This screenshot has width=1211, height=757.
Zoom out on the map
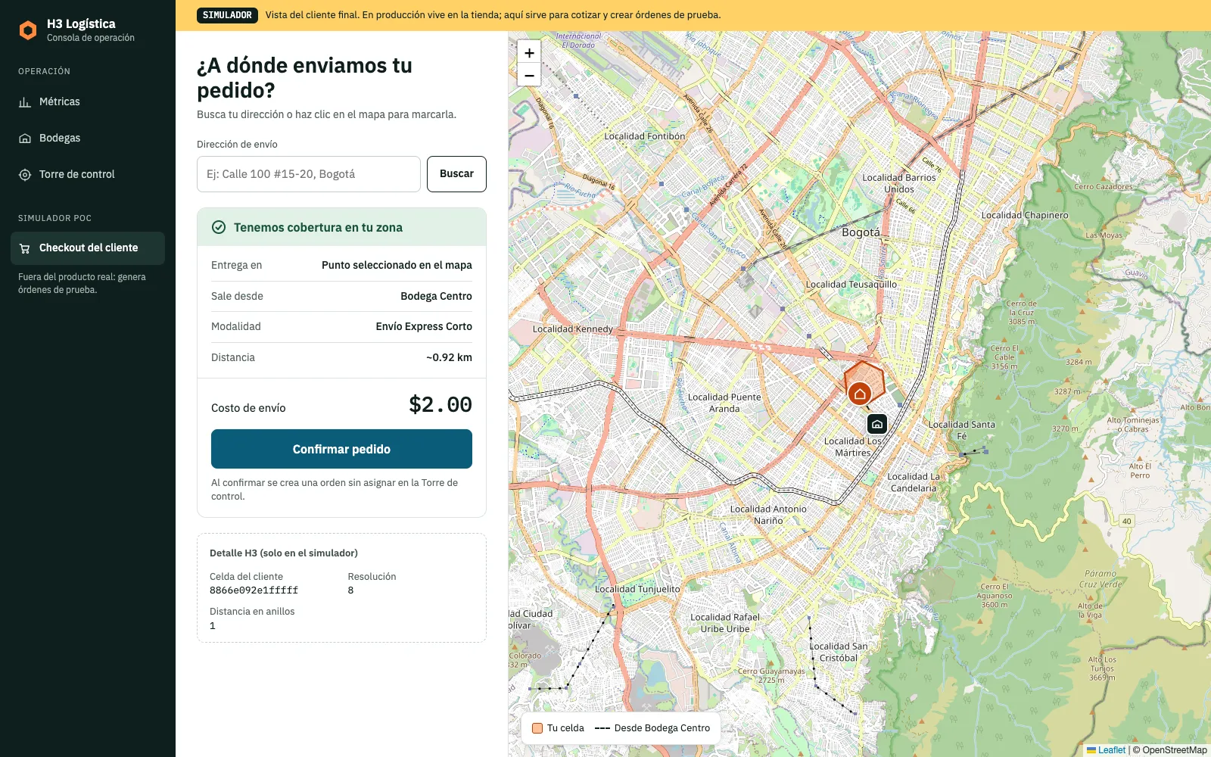click(x=529, y=75)
